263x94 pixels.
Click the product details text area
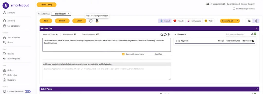point(107,73)
